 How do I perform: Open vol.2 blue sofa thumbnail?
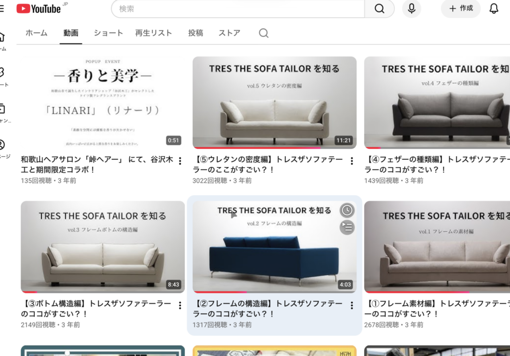click(274, 247)
